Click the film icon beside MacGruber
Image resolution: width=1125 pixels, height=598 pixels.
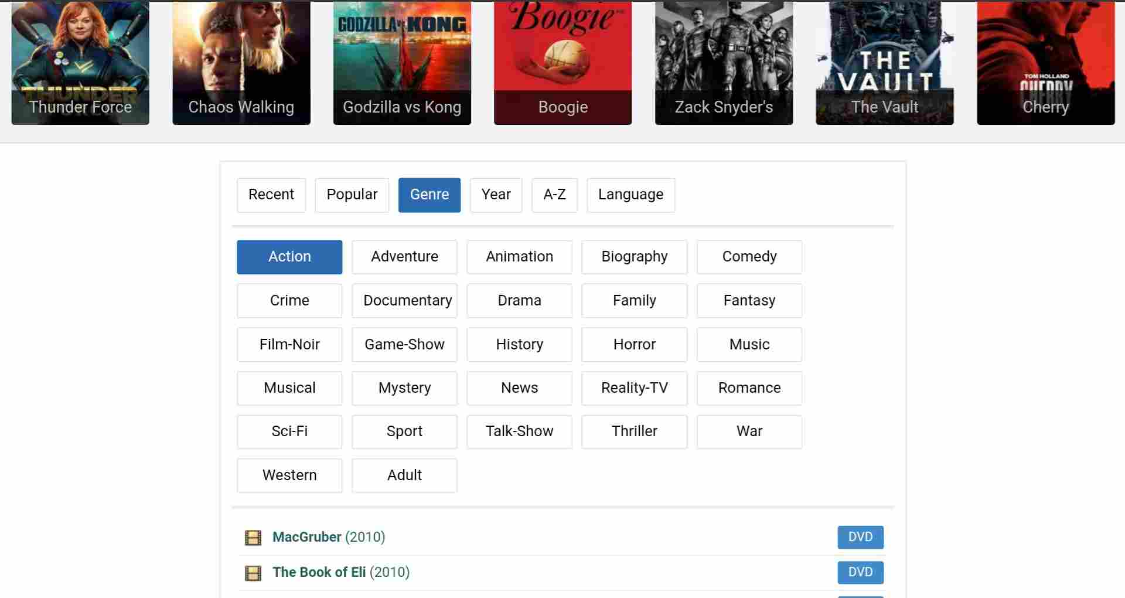tap(253, 538)
